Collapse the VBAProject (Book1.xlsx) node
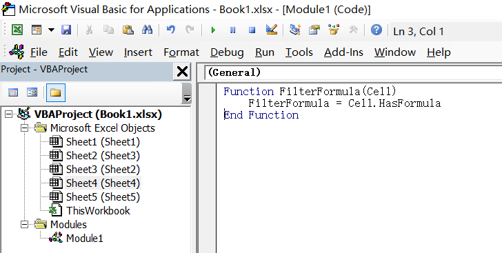This screenshot has height=253, width=502. point(9,114)
